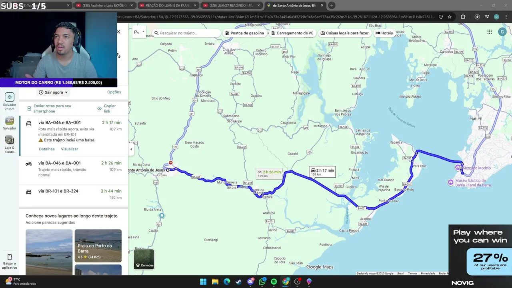Open a new browser tab
Viewport: 512px width, 288px height.
(x=332, y=6)
